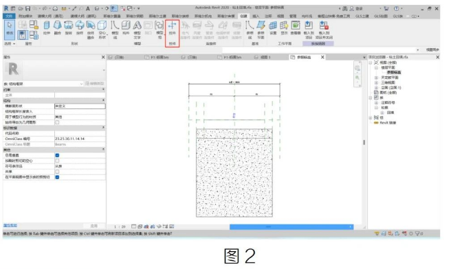This screenshot has width=451, height=269.
Task: Click the Blend (融合) tool
Action: [x=57, y=28]
